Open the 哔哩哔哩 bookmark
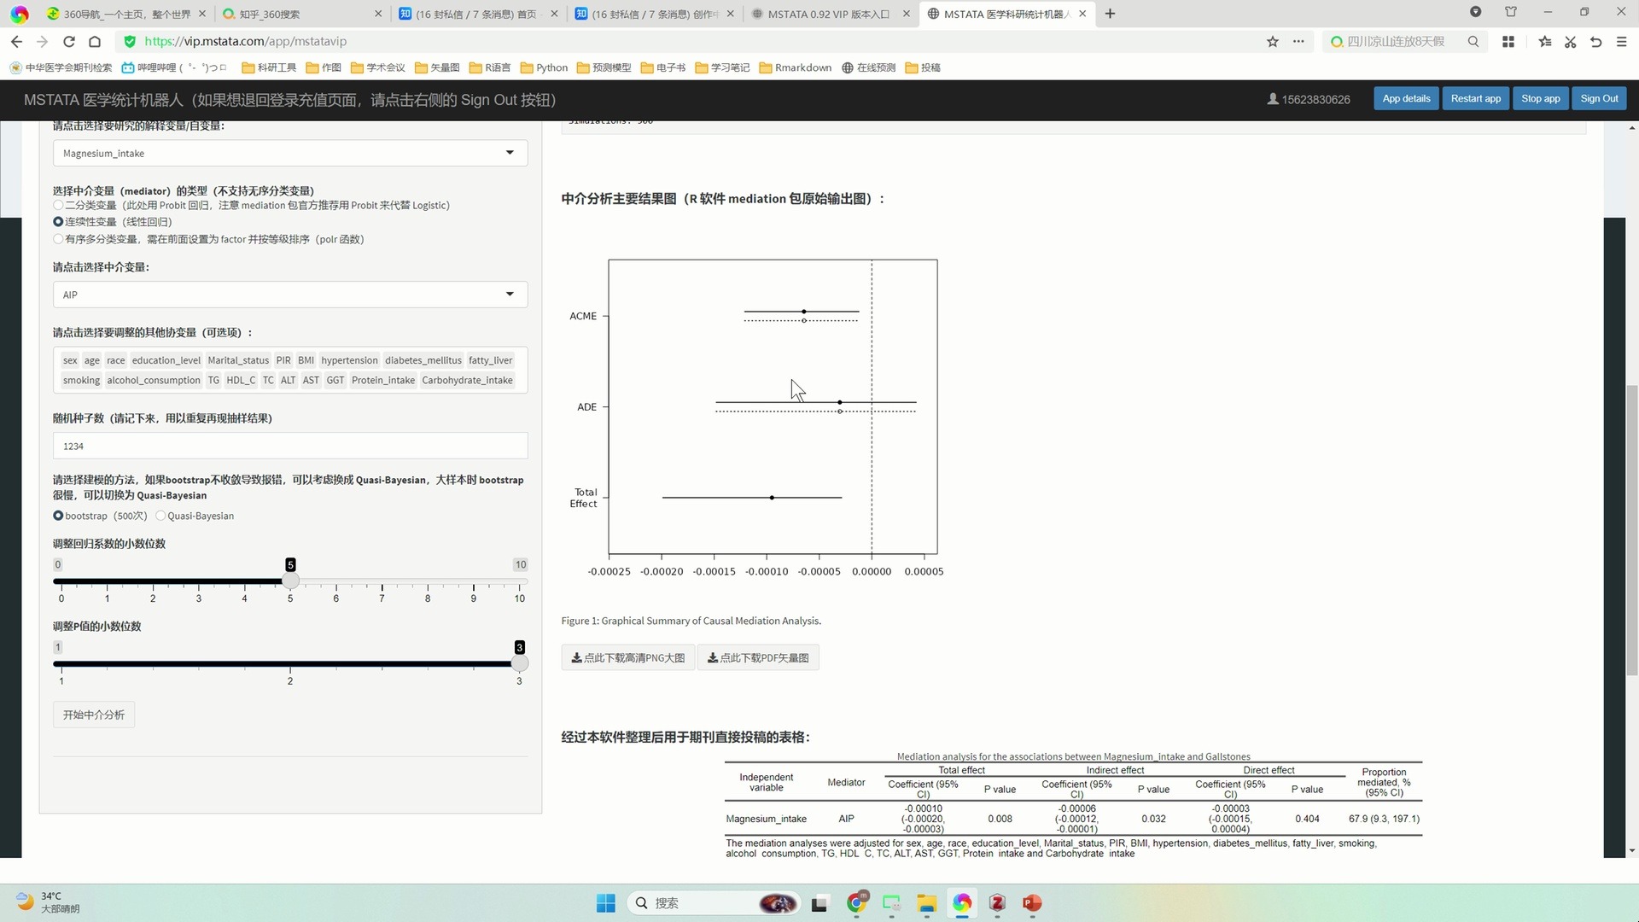This screenshot has height=922, width=1639. (x=174, y=67)
